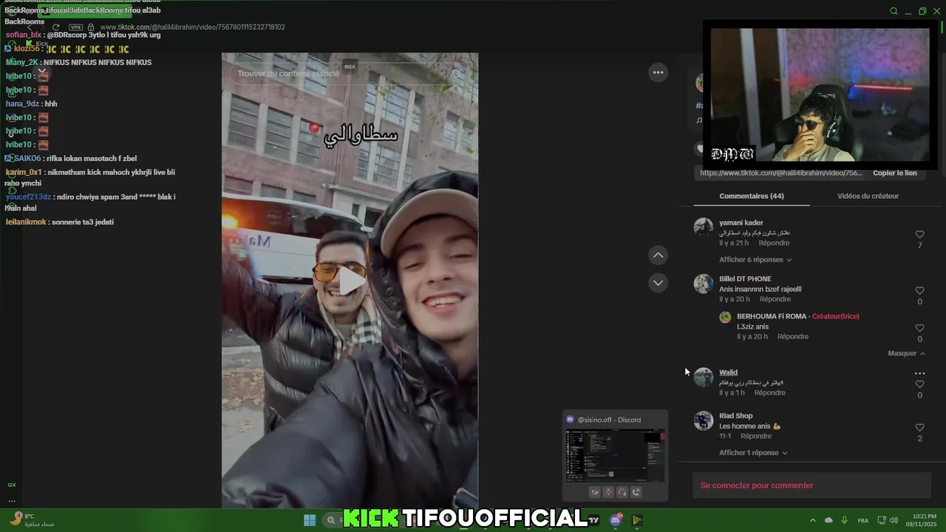Collapse replies with 'Masquer'
946x532 pixels.
click(906, 353)
